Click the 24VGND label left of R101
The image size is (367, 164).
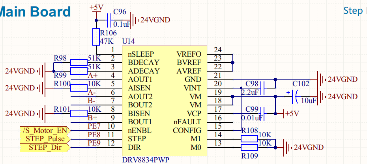click(x=20, y=114)
